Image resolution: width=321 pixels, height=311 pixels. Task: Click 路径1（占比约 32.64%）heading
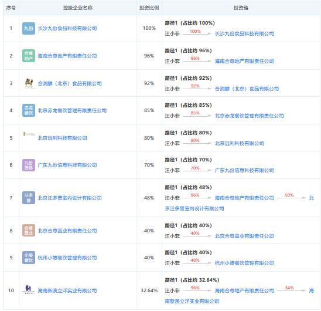(192, 280)
